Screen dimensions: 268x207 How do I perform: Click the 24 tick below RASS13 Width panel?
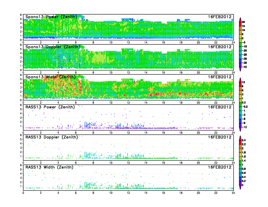pyautogui.click(x=233, y=192)
